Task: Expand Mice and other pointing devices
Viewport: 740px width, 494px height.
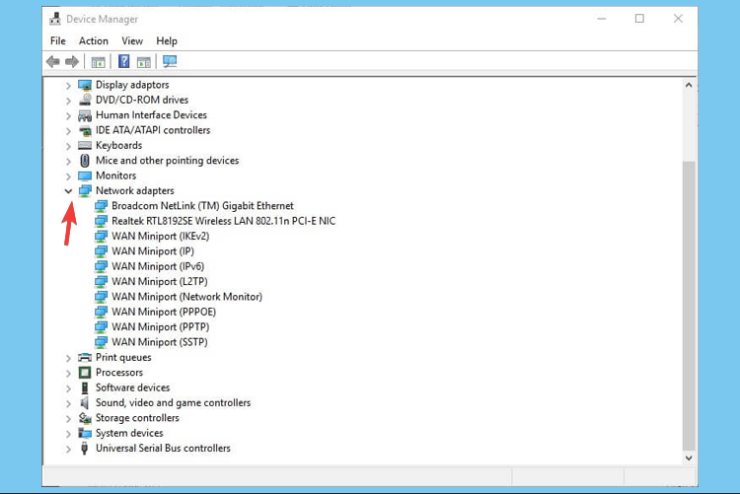Action: point(68,161)
